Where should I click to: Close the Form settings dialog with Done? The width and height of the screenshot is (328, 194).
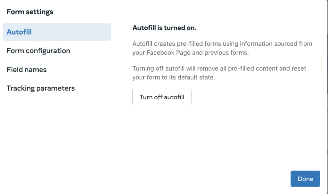(x=305, y=179)
